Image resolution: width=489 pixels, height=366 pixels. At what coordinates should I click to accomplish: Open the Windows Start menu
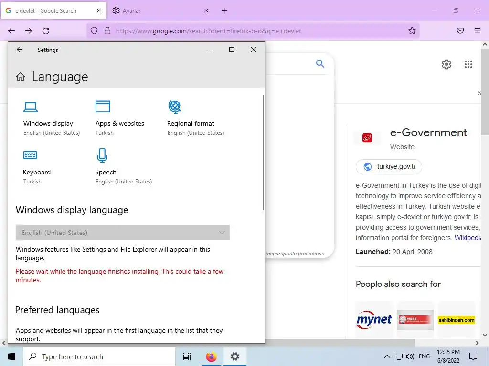tap(11, 356)
